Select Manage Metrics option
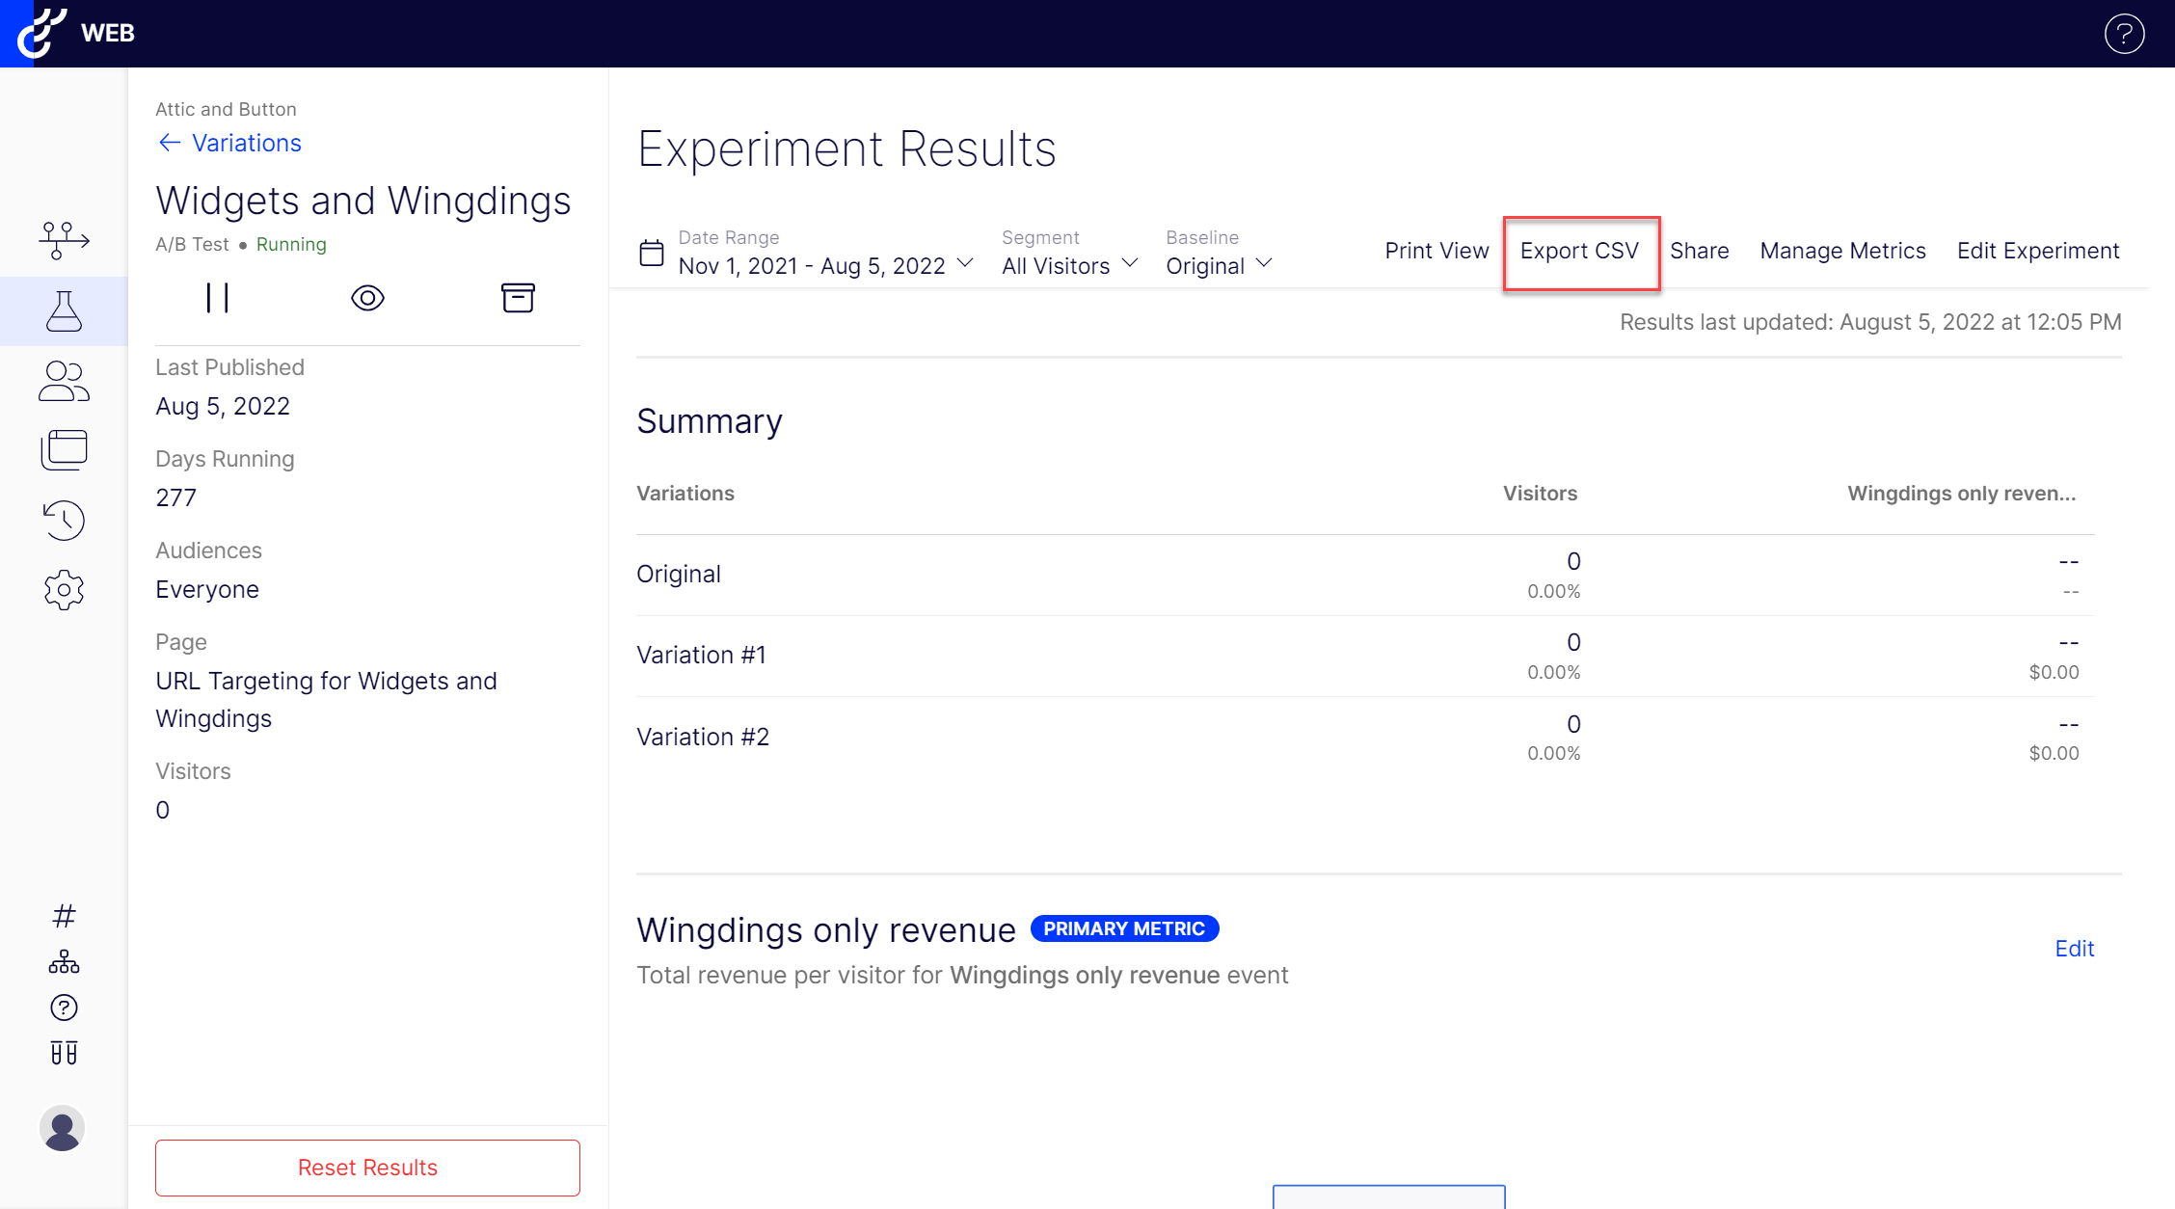 pyautogui.click(x=1842, y=251)
